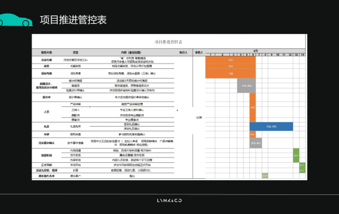
Task: Select day 14 in the timeline header
Action: (x=303, y=55)
